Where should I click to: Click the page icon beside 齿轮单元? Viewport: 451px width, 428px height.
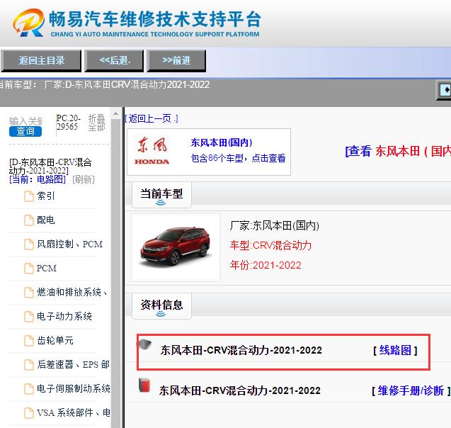click(x=29, y=341)
